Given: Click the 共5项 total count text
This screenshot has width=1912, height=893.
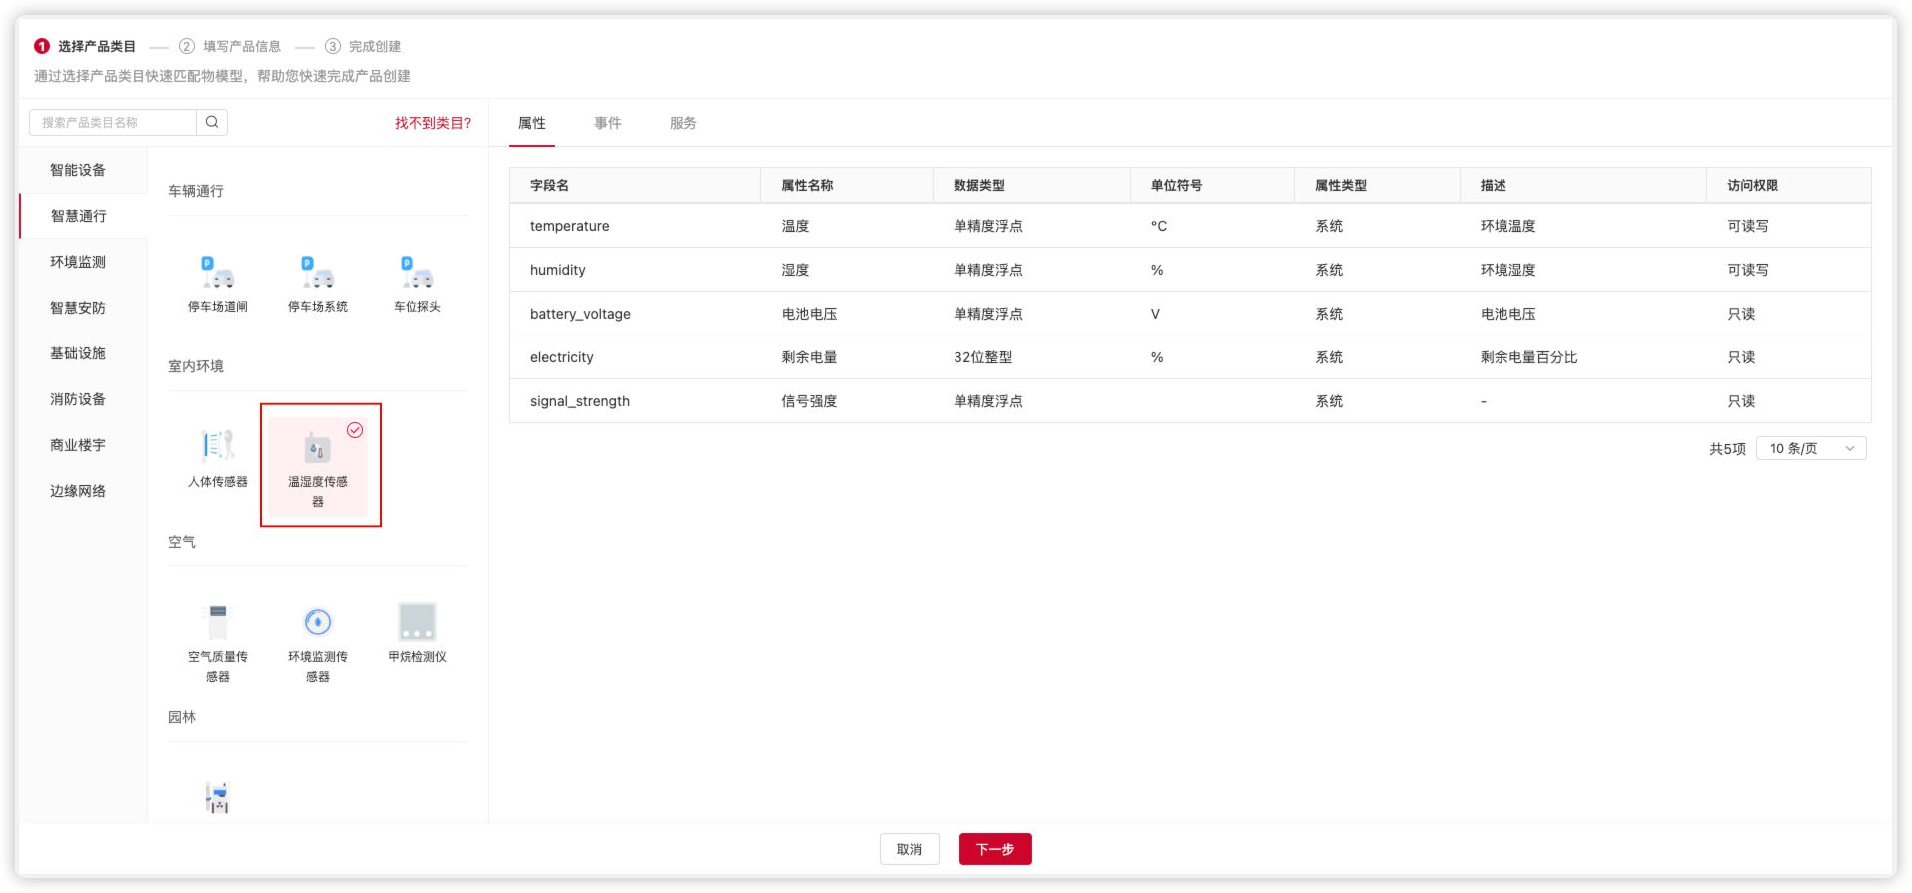Looking at the screenshot, I should tap(1727, 449).
